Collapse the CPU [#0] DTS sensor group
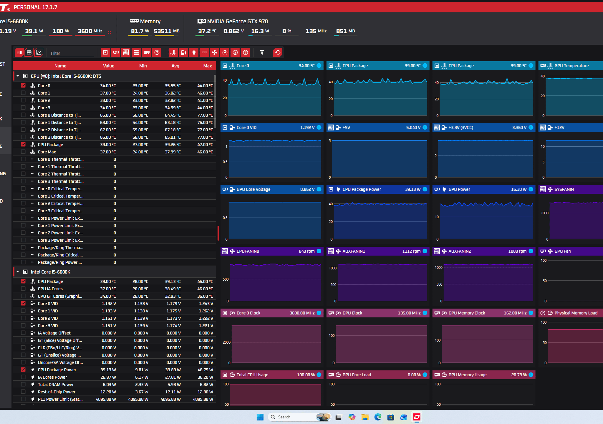The height and width of the screenshot is (424, 603). pyautogui.click(x=18, y=76)
